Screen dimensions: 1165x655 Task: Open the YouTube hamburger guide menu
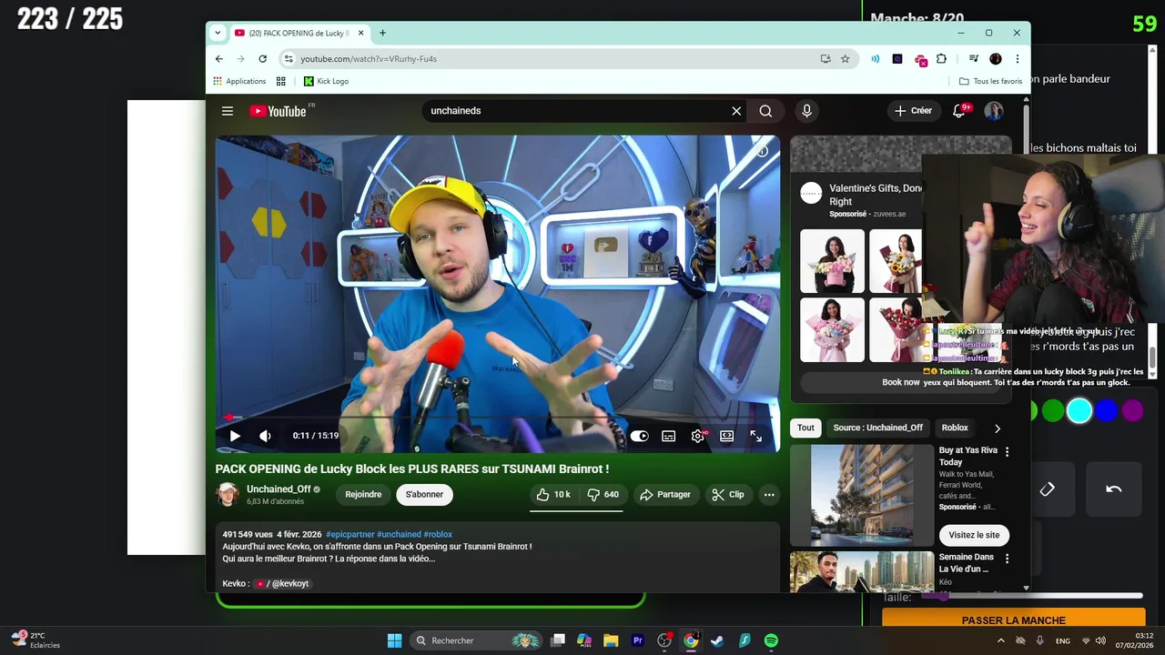point(228,111)
